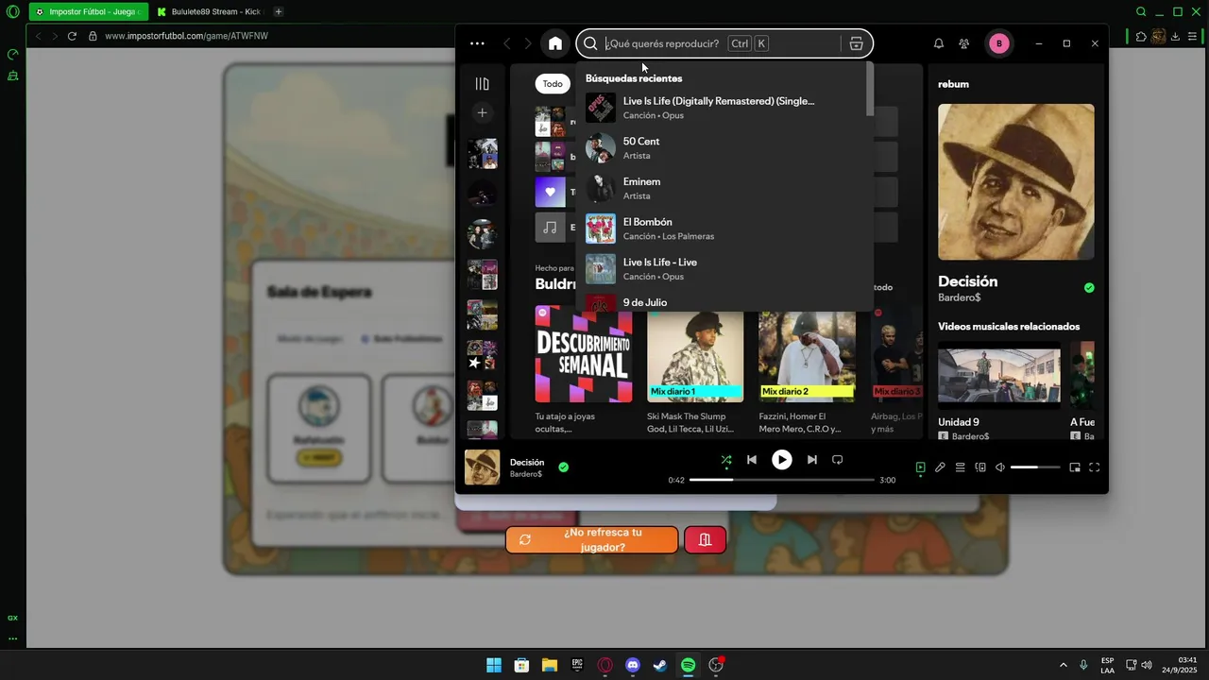Open the play queue

coord(960,467)
